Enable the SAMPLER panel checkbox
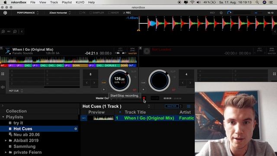 pos(91,13)
